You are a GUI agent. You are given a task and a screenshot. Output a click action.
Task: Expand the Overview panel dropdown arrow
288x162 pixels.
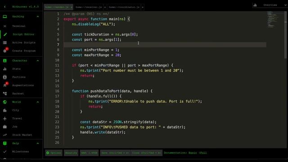[285, 5]
